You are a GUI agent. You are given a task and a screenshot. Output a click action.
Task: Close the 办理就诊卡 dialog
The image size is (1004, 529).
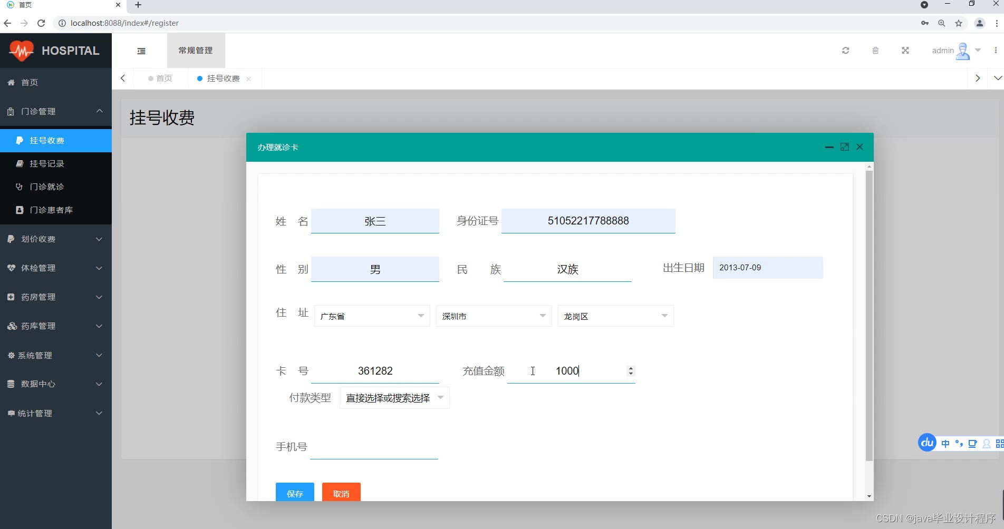[x=860, y=147]
